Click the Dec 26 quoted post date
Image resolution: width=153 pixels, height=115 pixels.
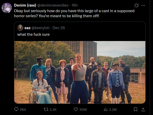pos(59,28)
